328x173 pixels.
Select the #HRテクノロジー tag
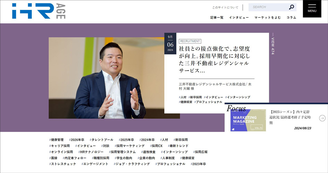(x=91, y=152)
